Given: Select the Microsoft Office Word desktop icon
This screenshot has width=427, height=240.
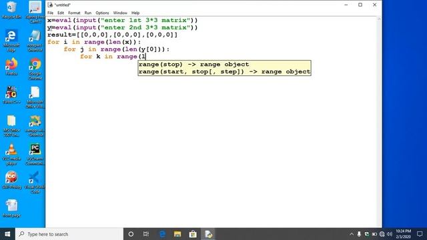Looking at the screenshot, I should point(35,97).
